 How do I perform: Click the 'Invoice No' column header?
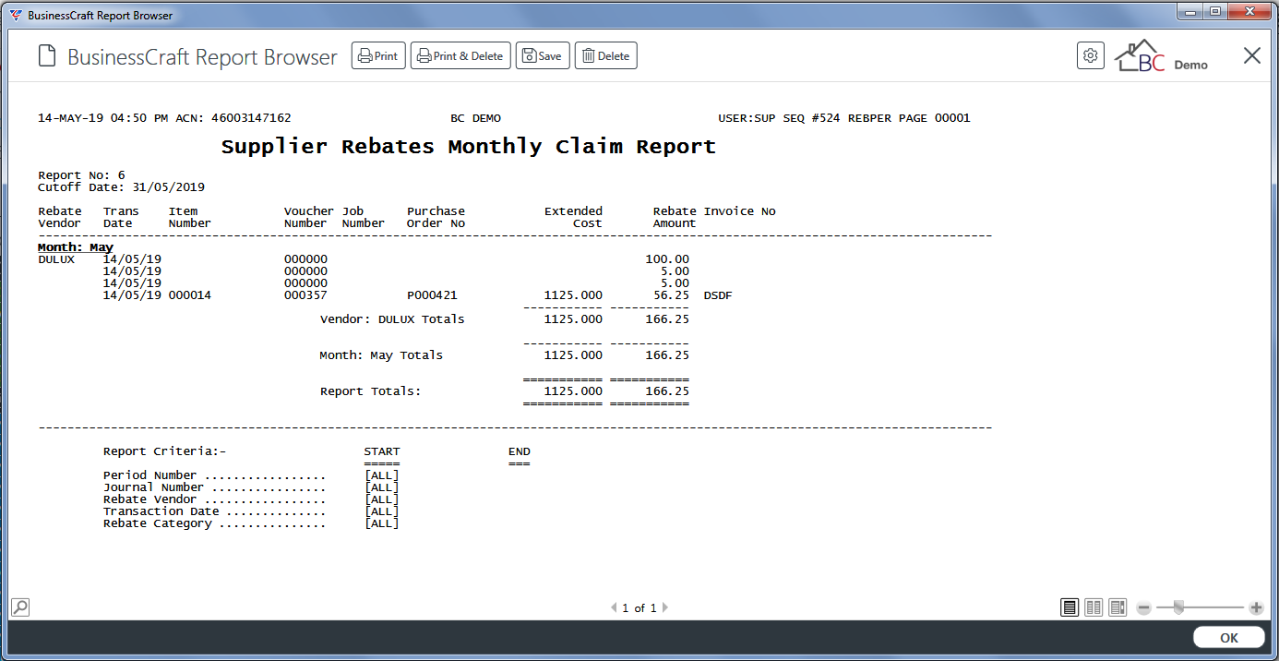pos(739,211)
